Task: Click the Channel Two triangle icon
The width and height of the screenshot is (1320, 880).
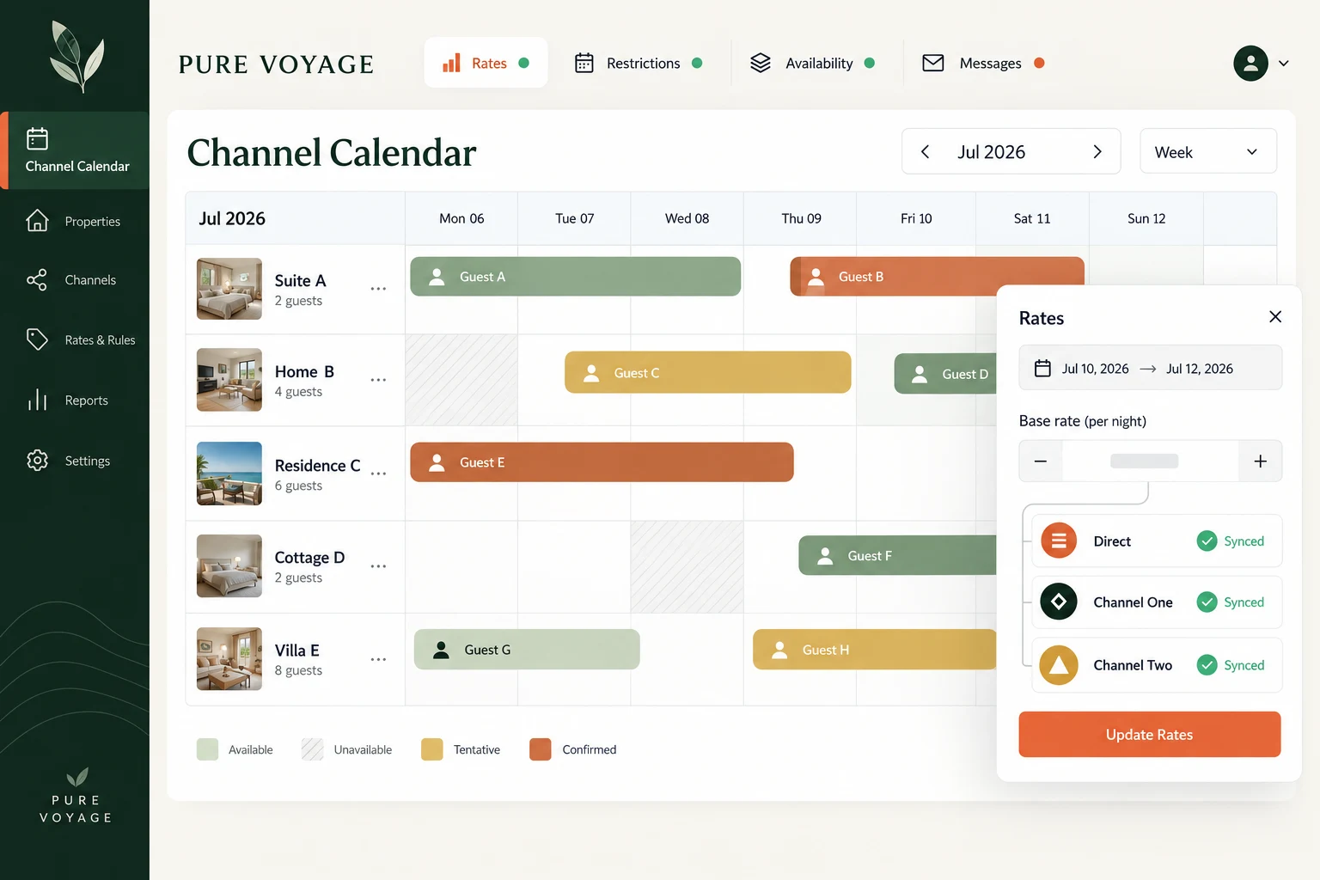Action: 1059,665
